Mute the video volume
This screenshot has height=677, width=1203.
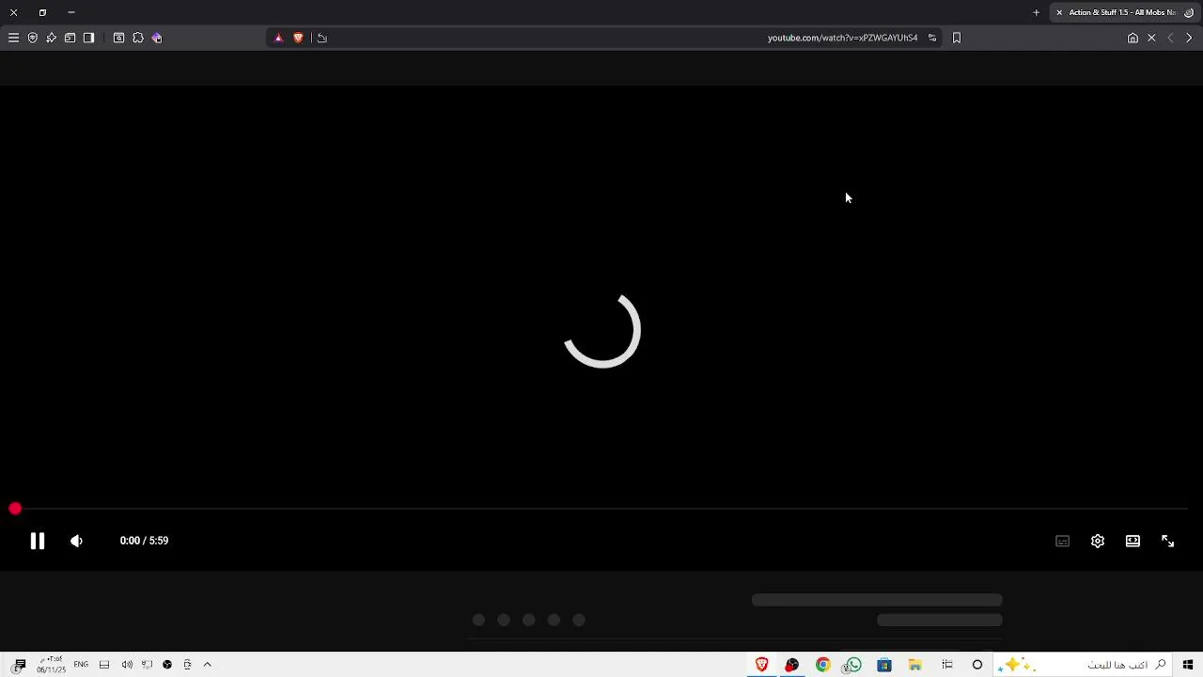[x=76, y=541]
